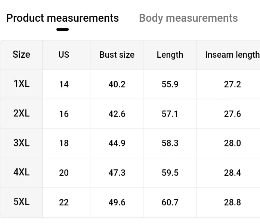Select the 5XL size row label
Viewport: 260px width, 224px height.
[21, 202]
